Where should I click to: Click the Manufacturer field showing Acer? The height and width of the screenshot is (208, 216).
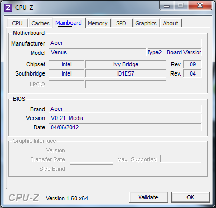click(125, 43)
